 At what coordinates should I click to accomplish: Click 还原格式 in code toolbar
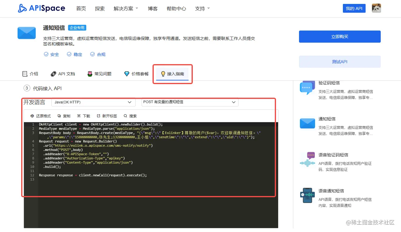pyautogui.click(x=41, y=116)
